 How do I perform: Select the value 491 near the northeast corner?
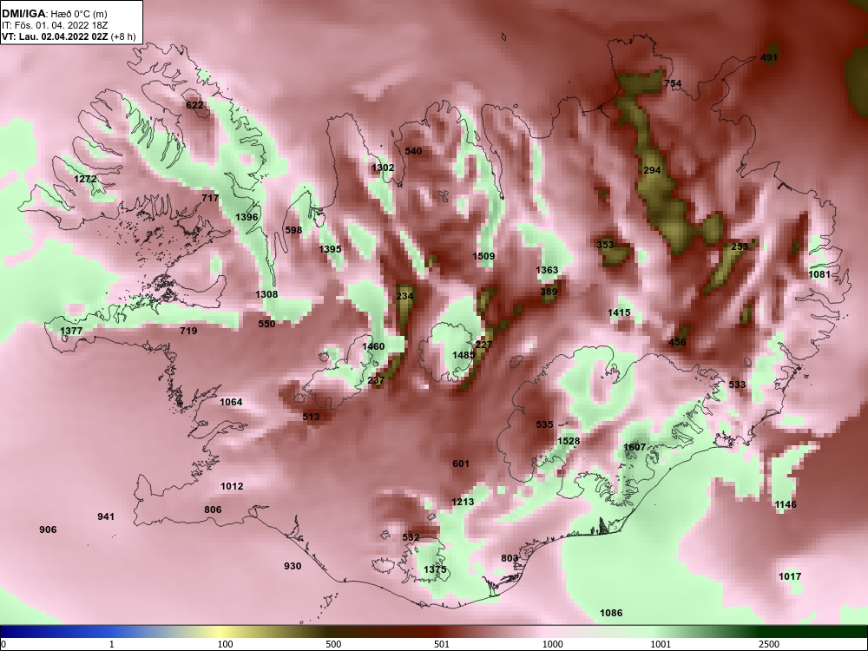pyautogui.click(x=769, y=57)
